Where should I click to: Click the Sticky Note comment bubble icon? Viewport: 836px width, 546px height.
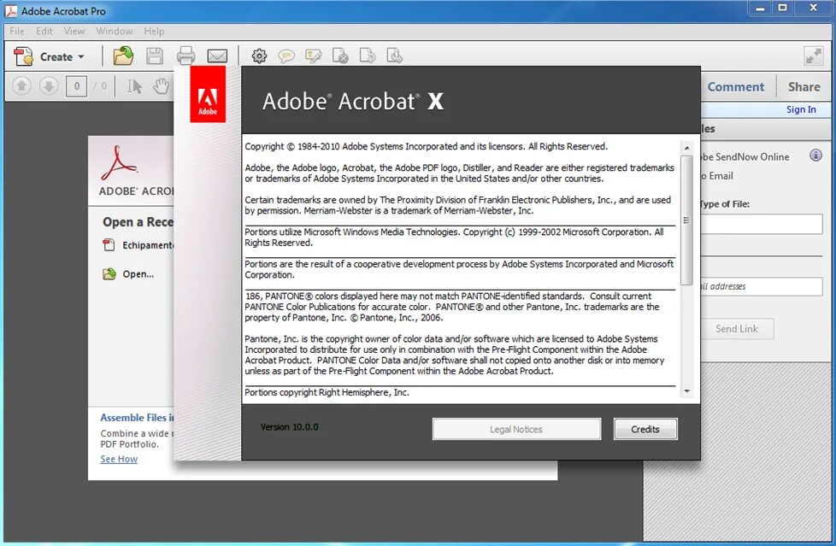tap(286, 56)
